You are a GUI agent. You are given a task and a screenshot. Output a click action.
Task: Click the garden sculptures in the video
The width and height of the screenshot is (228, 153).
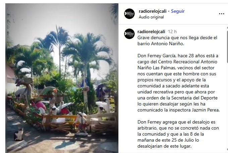click(61, 107)
